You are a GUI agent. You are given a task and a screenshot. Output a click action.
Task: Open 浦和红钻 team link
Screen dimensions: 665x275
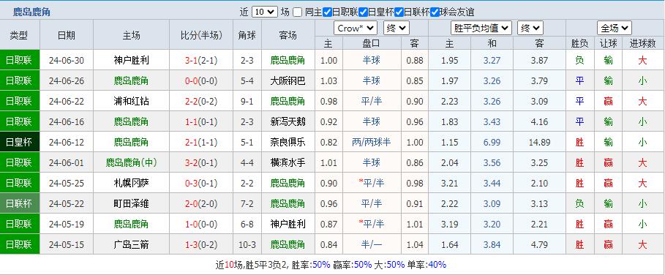pyautogui.click(x=132, y=101)
